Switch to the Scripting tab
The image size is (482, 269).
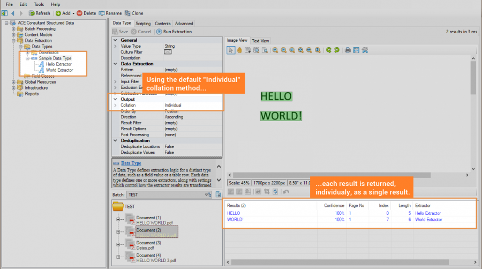pyautogui.click(x=143, y=24)
